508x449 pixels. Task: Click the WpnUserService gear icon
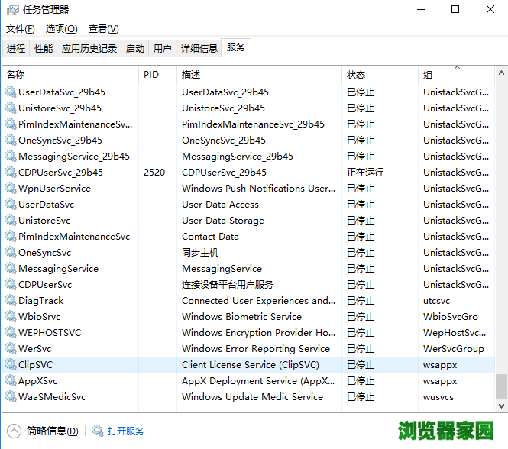coord(10,189)
